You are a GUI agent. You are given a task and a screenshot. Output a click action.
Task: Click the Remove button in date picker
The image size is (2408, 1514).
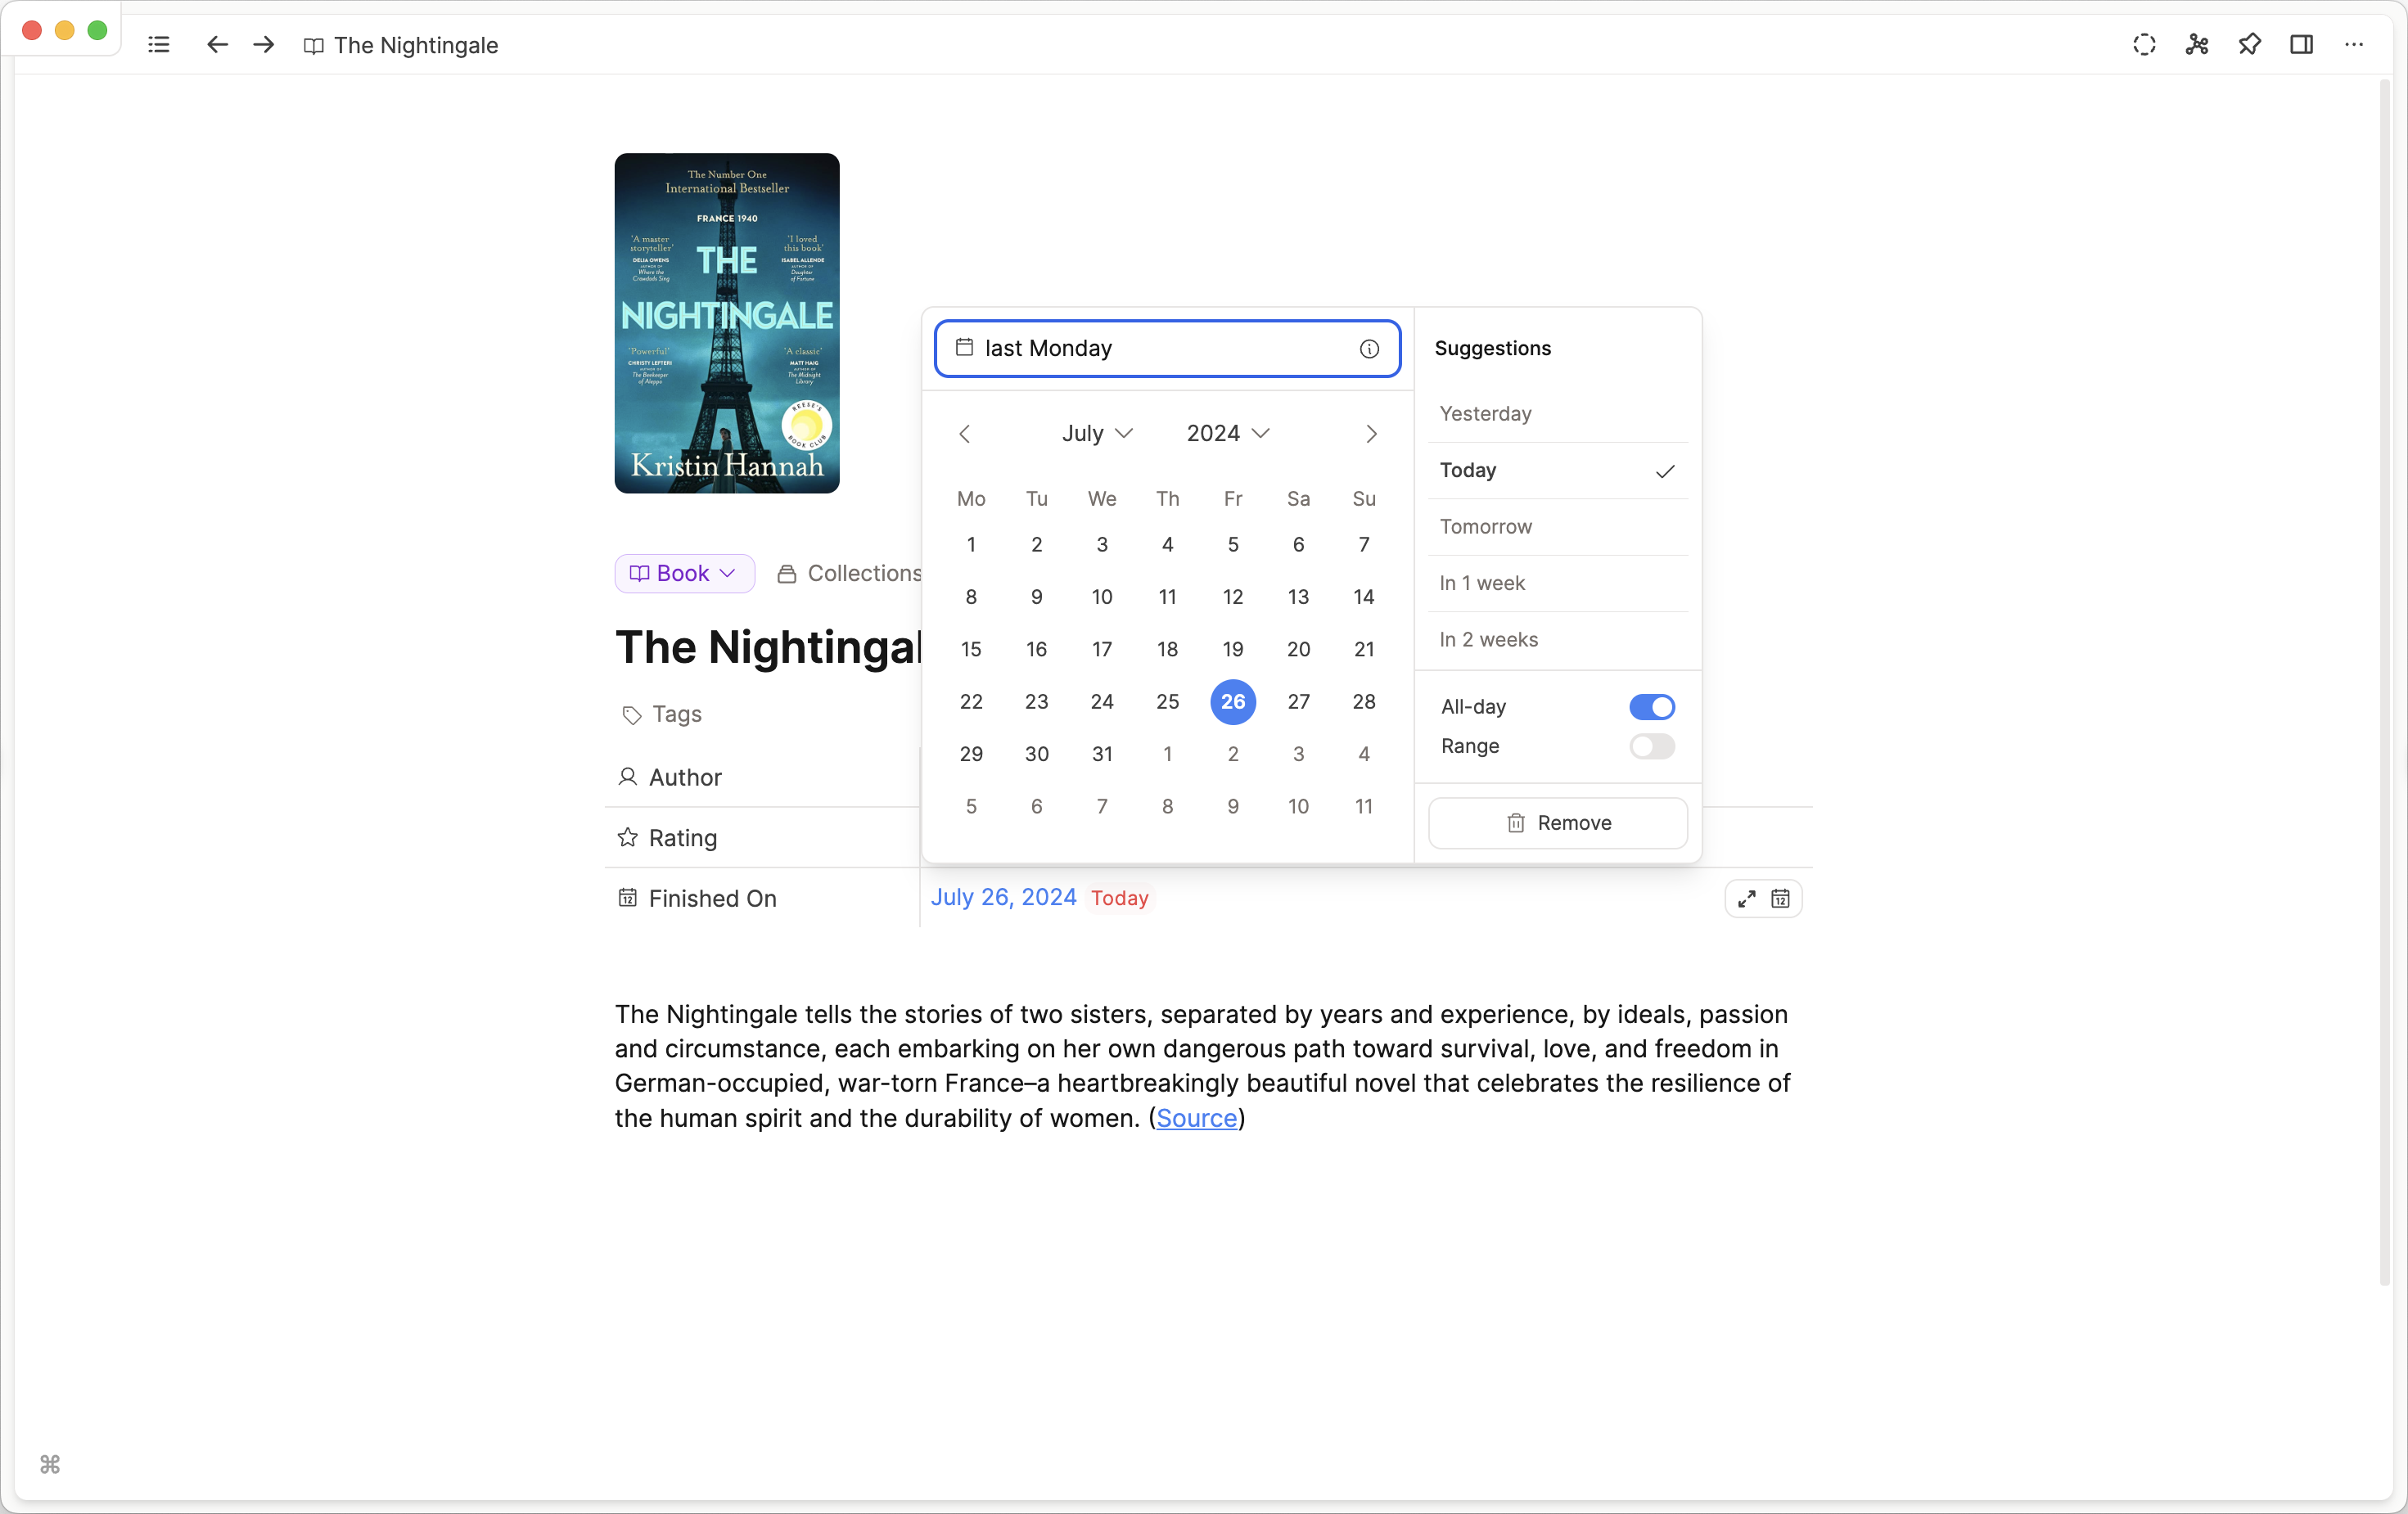[1557, 822]
